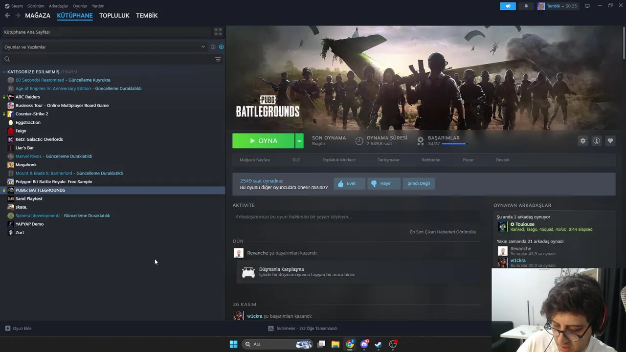Click Oyun Ekle add game button
Viewport: 626px width, 352px height.
(x=18, y=329)
